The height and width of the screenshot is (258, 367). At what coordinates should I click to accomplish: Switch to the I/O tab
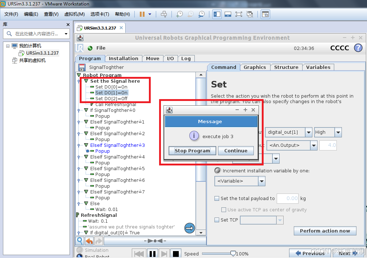click(x=170, y=59)
